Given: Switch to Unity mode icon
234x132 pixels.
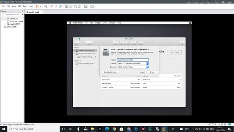Looking at the screenshot, I should (x=80, y=6).
